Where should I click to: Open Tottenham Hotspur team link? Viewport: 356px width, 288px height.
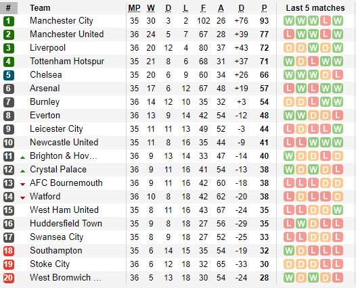[67, 62]
